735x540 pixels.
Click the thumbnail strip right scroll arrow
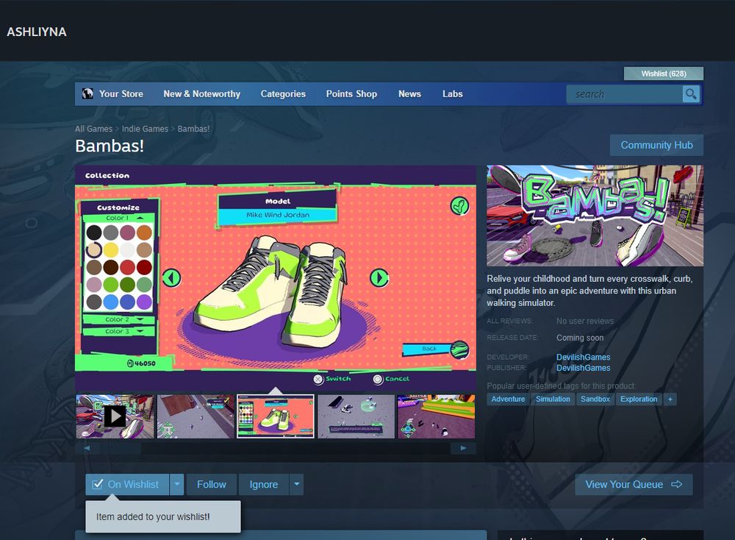pyautogui.click(x=463, y=448)
